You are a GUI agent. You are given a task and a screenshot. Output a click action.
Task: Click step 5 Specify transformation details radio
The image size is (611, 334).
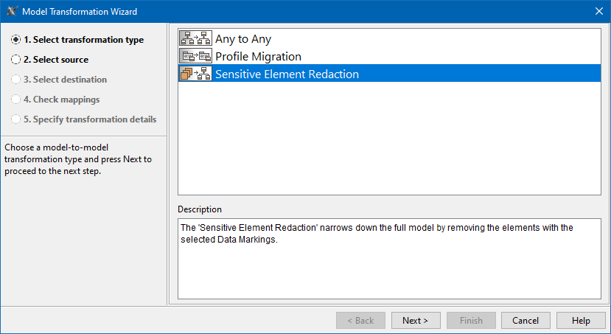[x=16, y=119]
